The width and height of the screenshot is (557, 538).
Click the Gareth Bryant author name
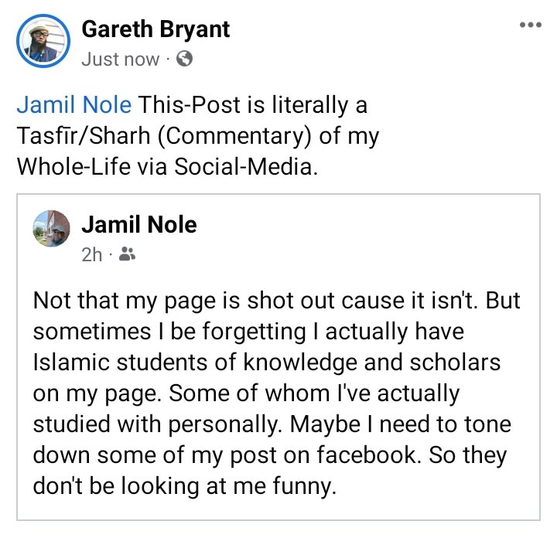pos(155,31)
